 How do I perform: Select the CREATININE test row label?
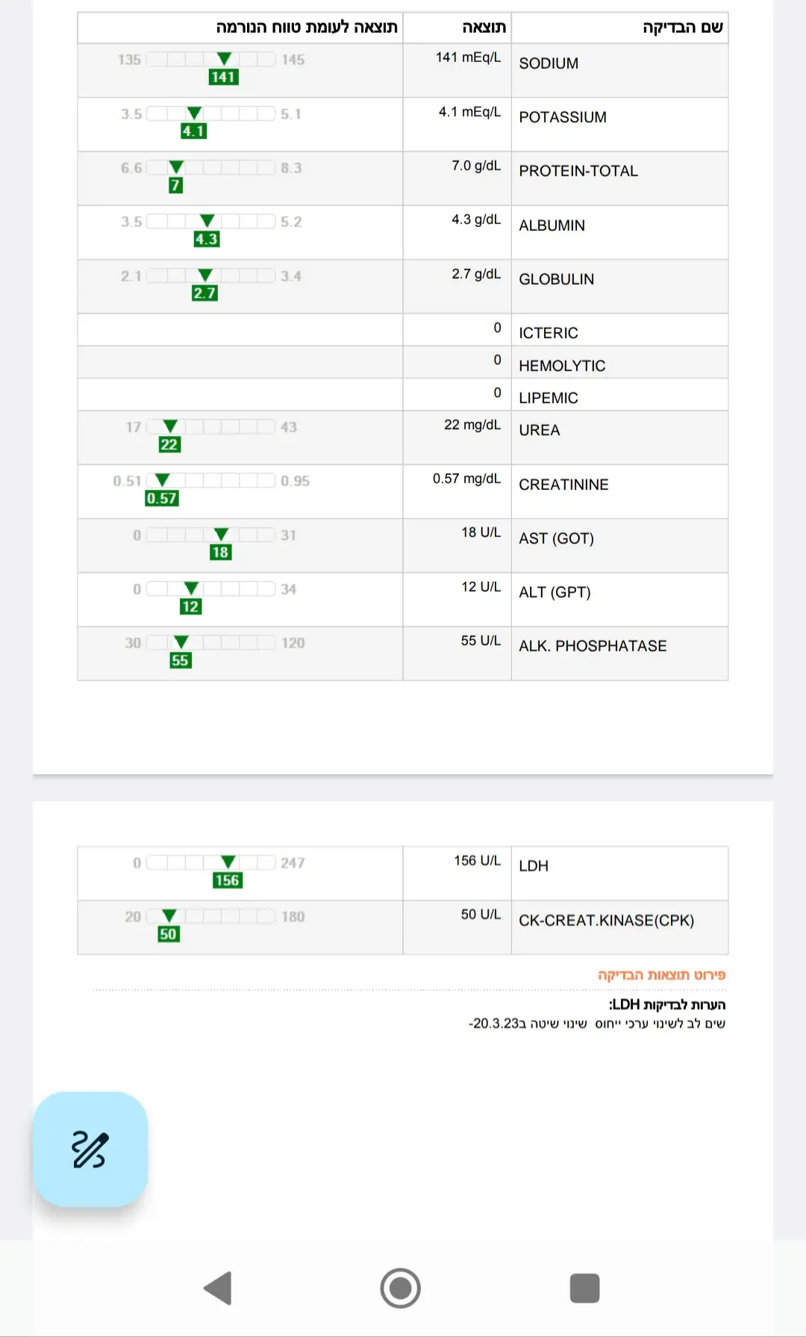pyautogui.click(x=563, y=485)
